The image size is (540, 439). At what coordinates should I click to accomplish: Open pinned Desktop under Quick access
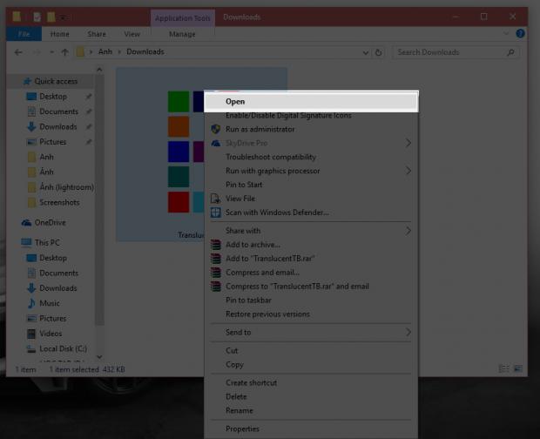pos(52,97)
